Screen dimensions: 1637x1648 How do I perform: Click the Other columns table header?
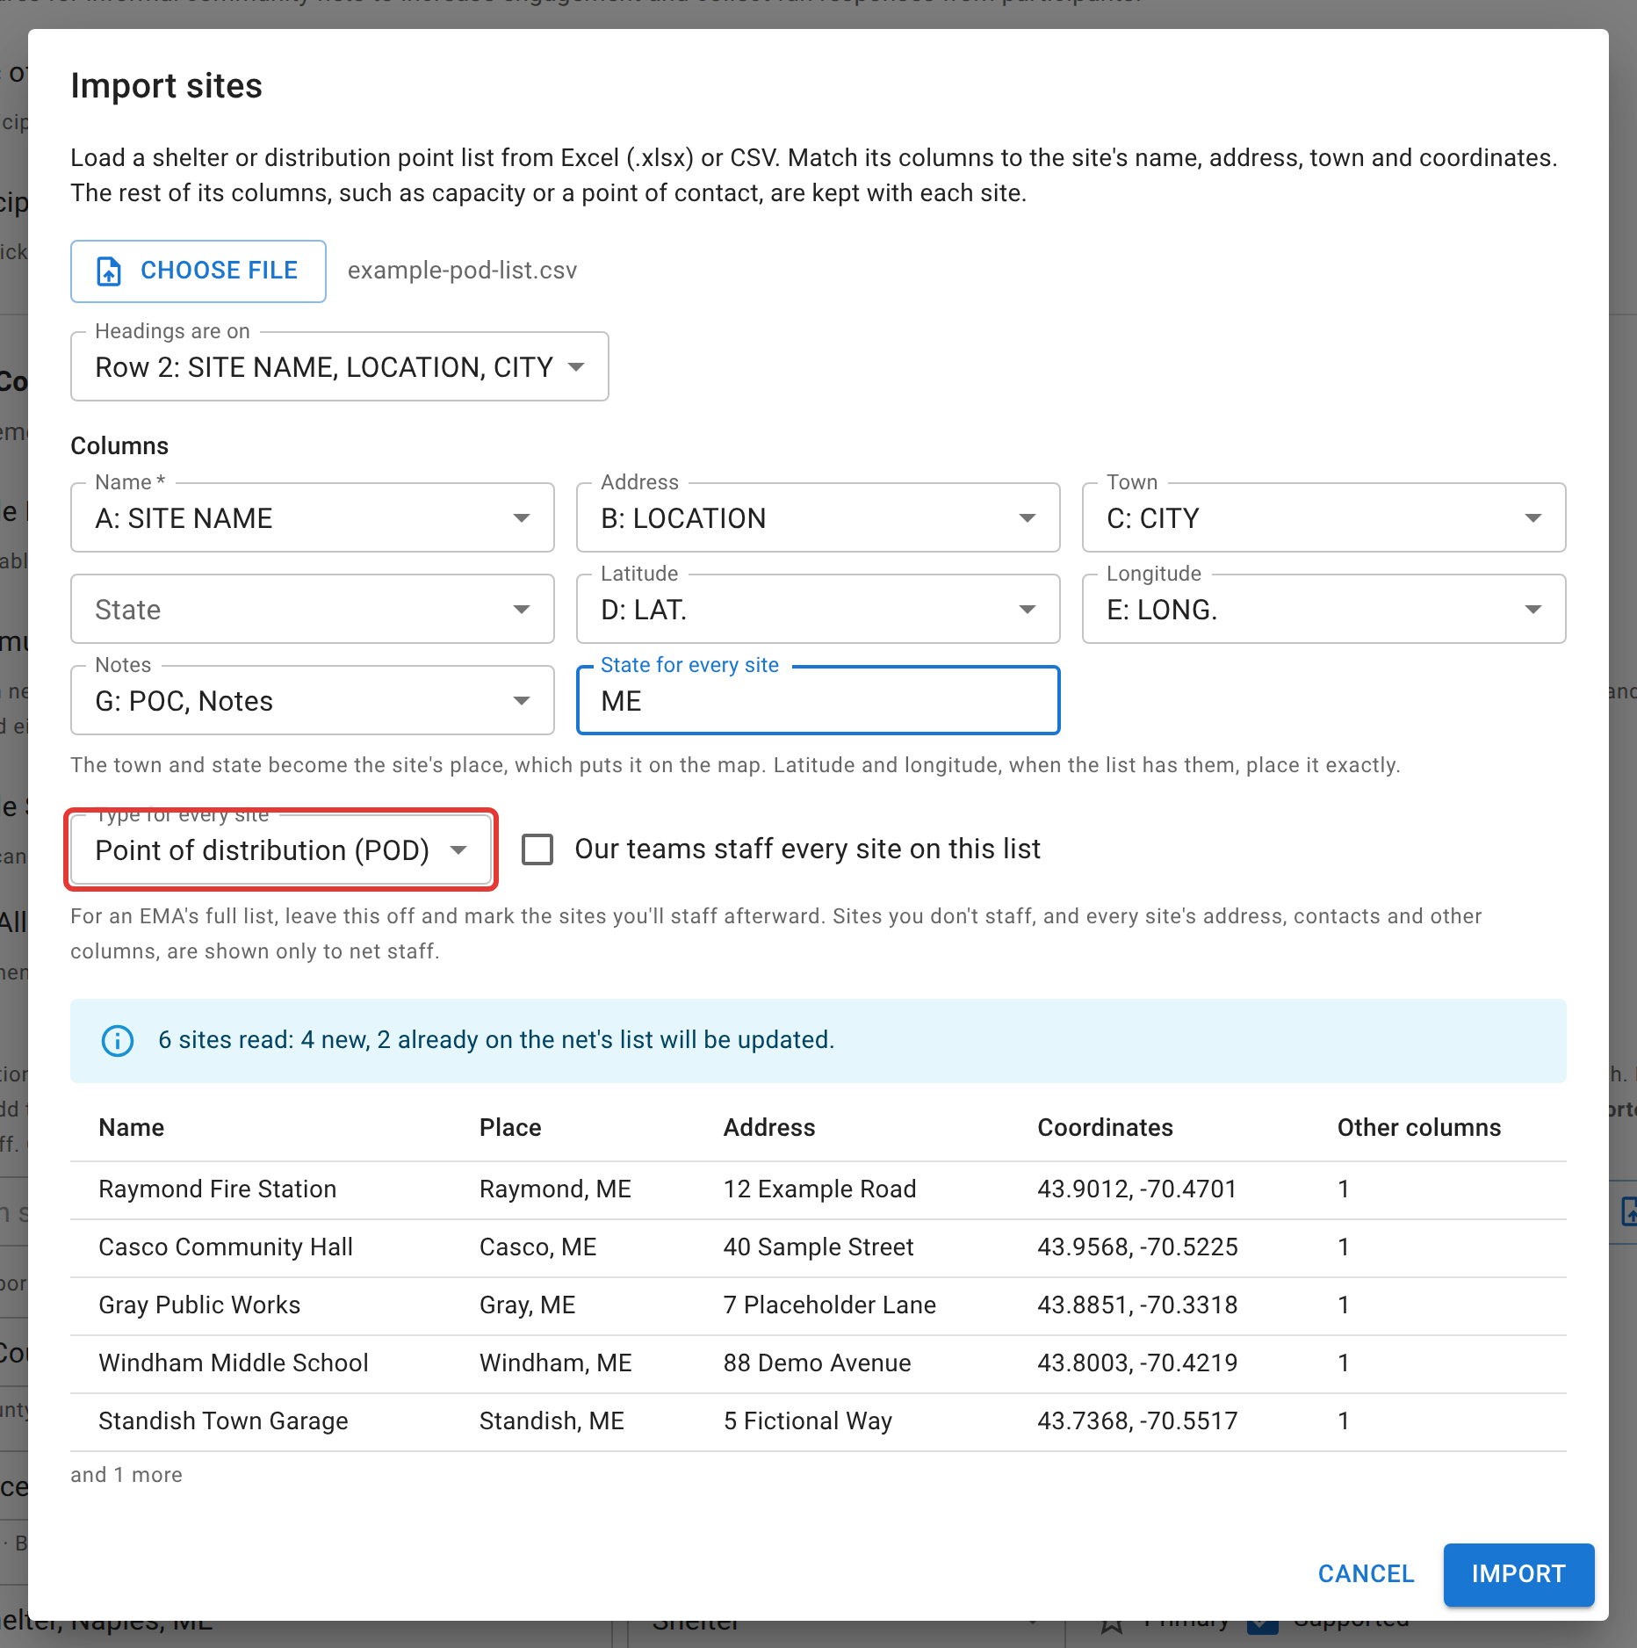click(x=1419, y=1127)
